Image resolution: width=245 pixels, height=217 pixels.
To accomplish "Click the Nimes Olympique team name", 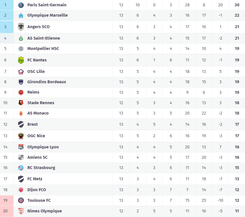I will point(44,211).
